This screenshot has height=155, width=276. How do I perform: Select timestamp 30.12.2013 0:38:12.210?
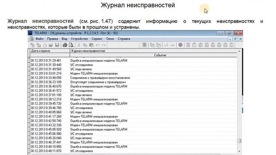[x=46, y=99]
